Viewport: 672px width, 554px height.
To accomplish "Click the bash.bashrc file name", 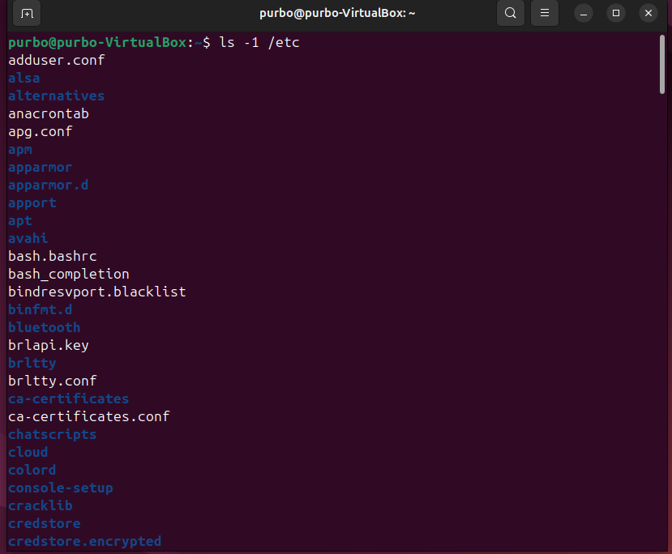I will tap(53, 257).
